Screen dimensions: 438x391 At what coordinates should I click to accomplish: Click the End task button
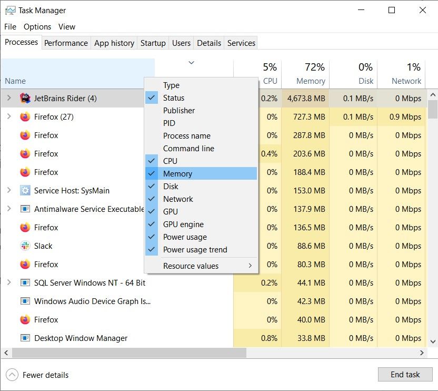[405, 374]
